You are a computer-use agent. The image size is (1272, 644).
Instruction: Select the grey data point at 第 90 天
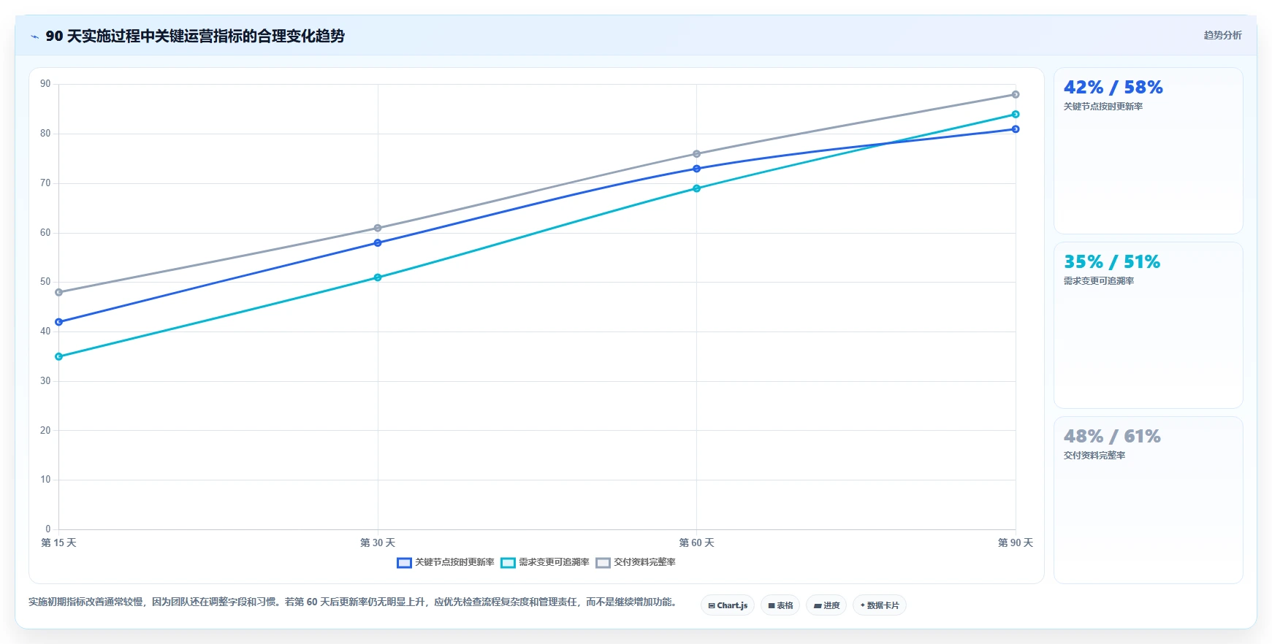(x=1016, y=94)
